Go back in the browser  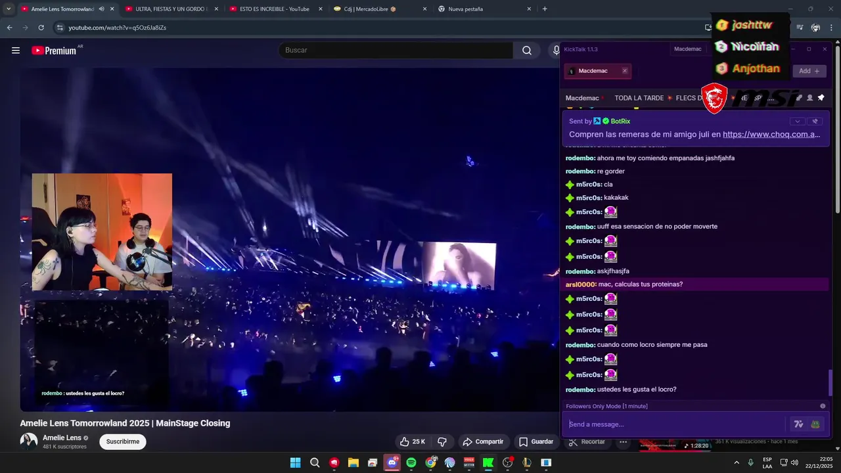pos(9,28)
